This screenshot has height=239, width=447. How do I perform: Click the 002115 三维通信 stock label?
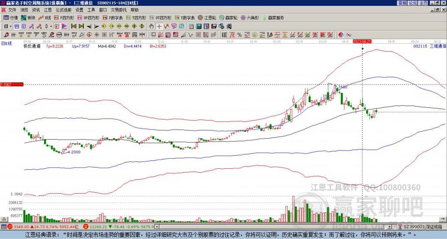click(x=430, y=46)
